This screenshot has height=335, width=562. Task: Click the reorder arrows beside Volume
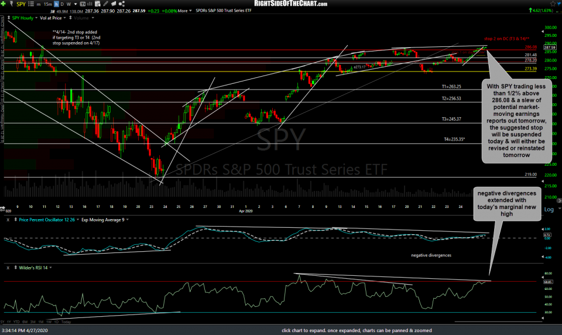(x=70, y=18)
